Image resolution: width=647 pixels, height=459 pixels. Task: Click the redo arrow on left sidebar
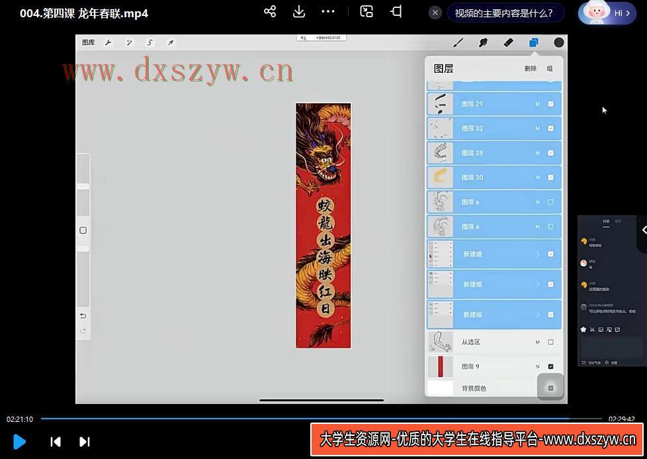(83, 331)
